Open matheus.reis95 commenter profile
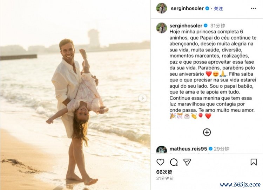Screen dimensions: 263x190 click(x=188, y=149)
